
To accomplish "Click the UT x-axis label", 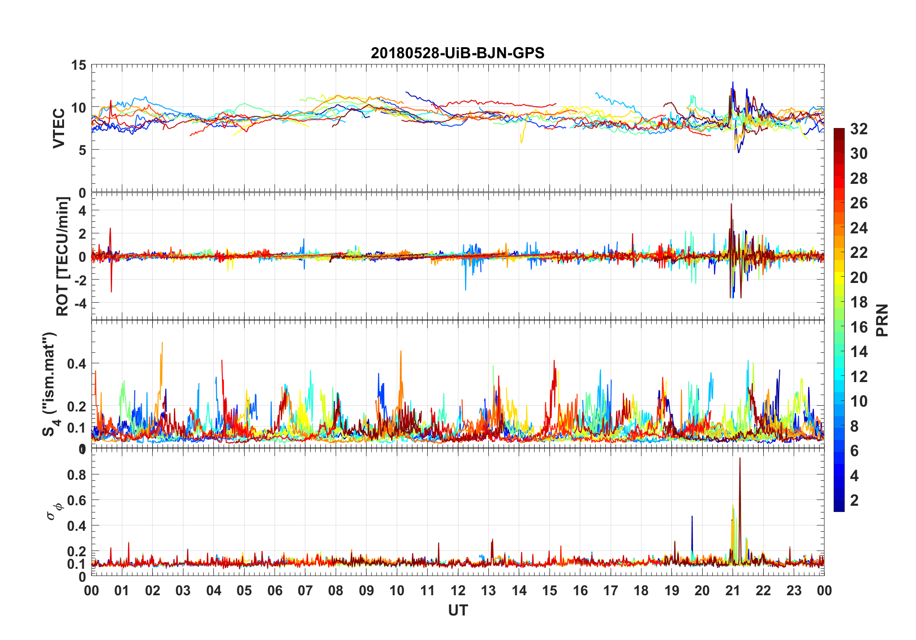I will coord(458,610).
